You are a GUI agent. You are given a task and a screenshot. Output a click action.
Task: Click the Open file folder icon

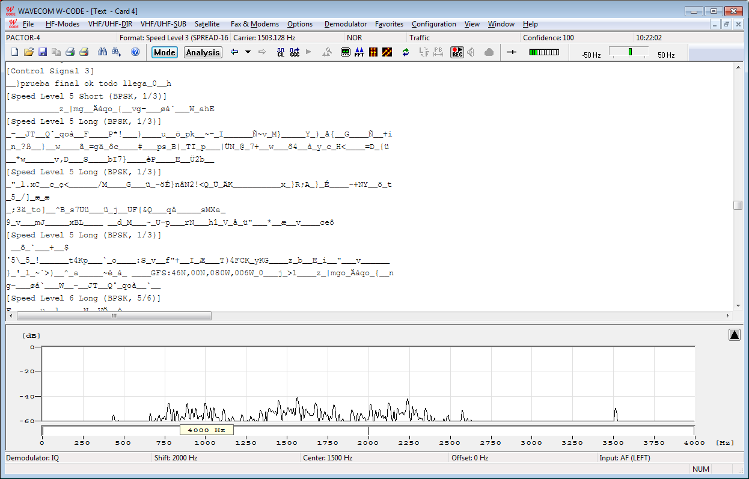29,52
